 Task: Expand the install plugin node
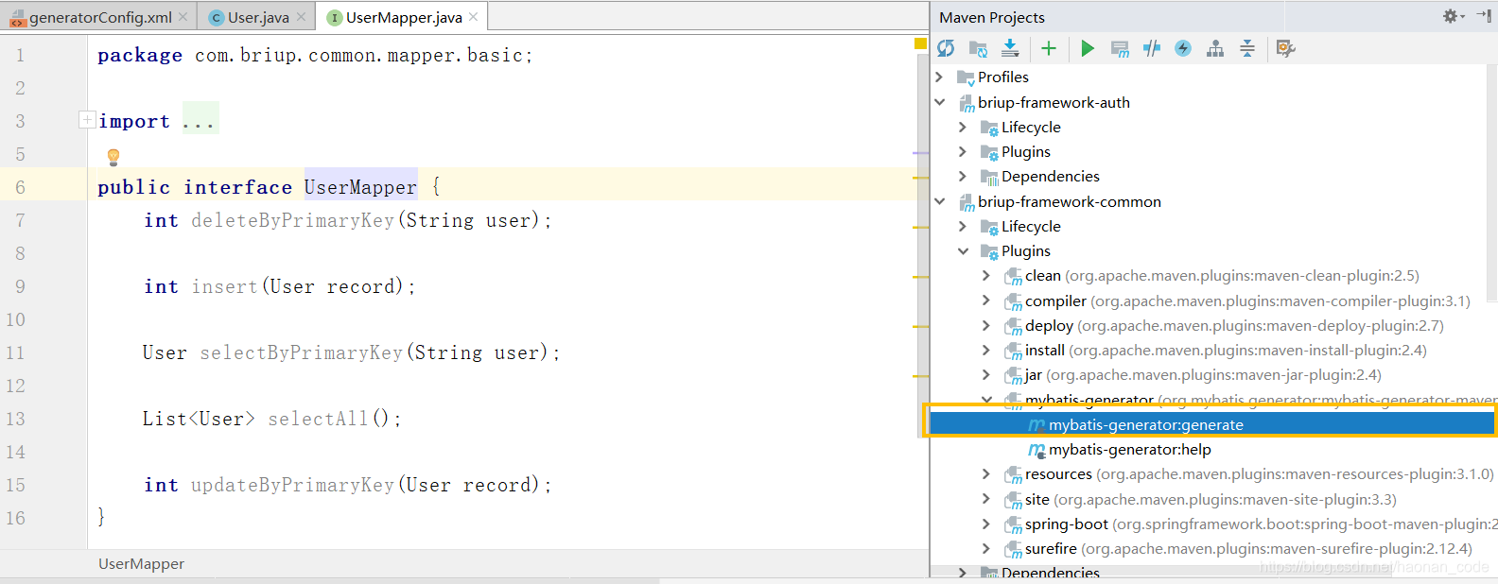pos(986,350)
